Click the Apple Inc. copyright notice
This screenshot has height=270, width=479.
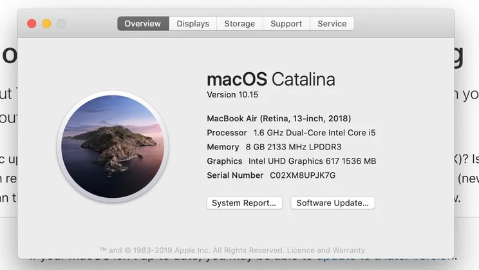point(192,251)
